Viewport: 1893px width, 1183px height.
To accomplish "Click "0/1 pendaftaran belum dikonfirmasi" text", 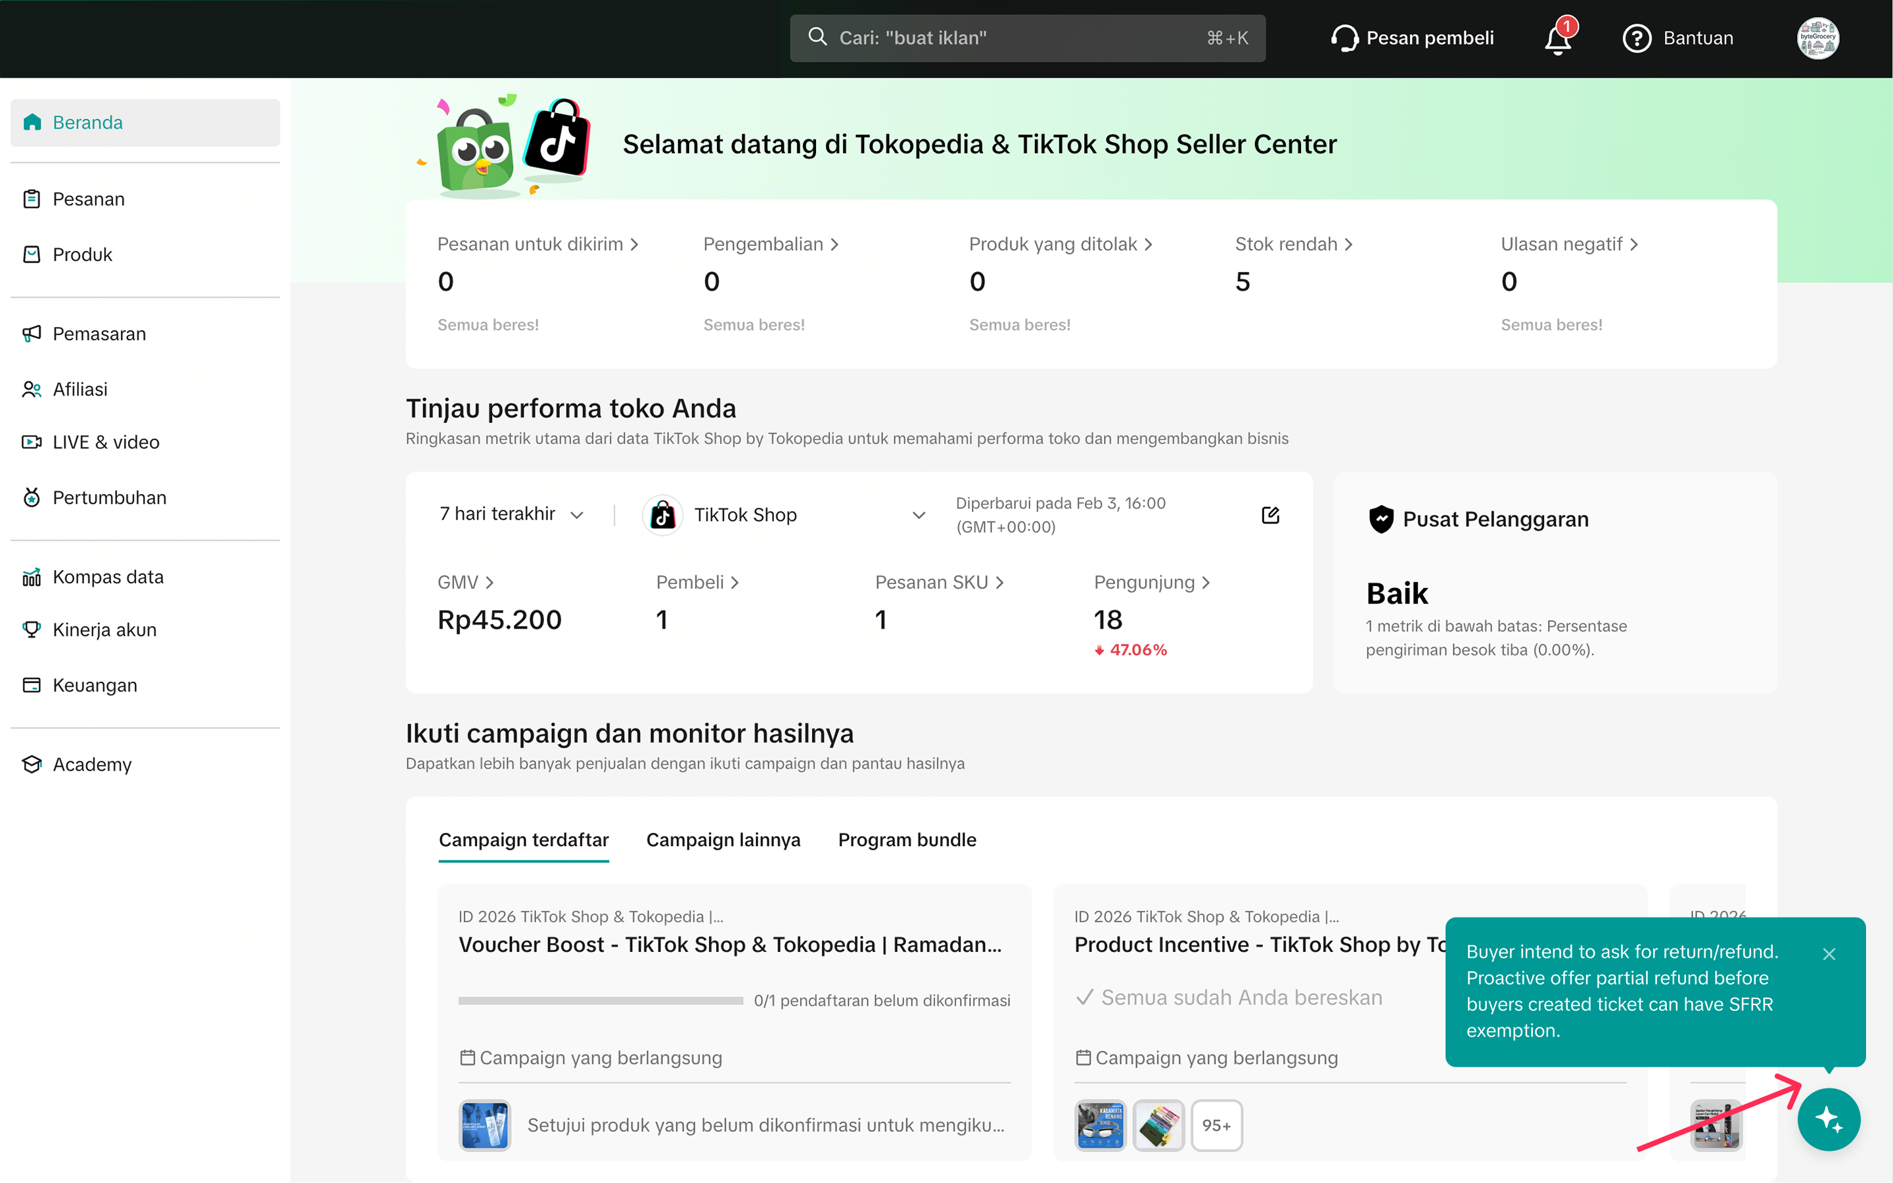I will click(882, 1000).
